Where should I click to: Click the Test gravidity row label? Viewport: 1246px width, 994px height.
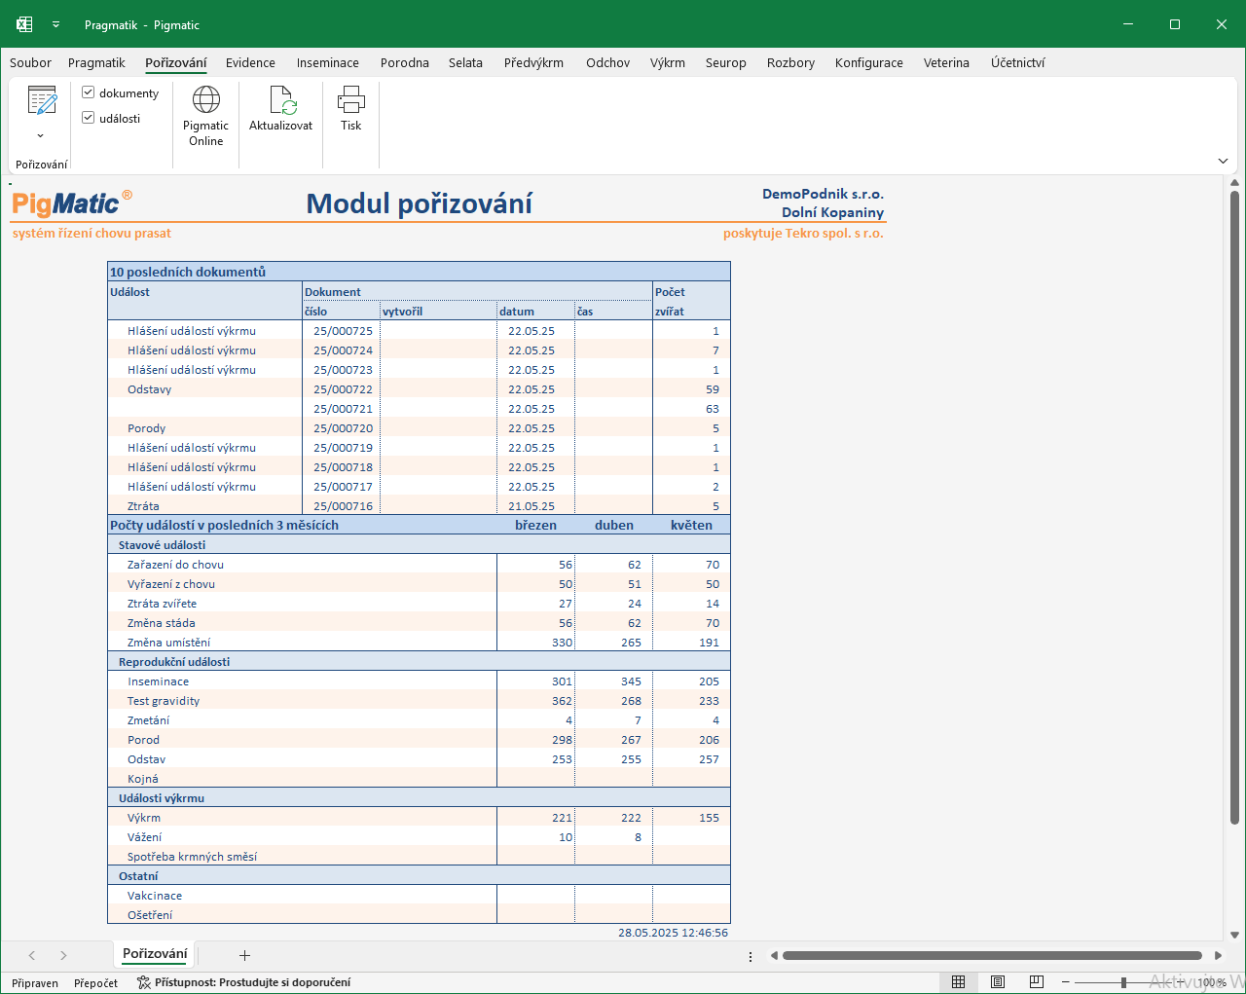click(x=164, y=701)
